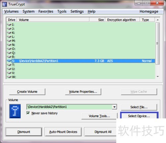This screenshot has height=143, width=166.
Task: Click the drive icon for N:
Action: [9, 45]
